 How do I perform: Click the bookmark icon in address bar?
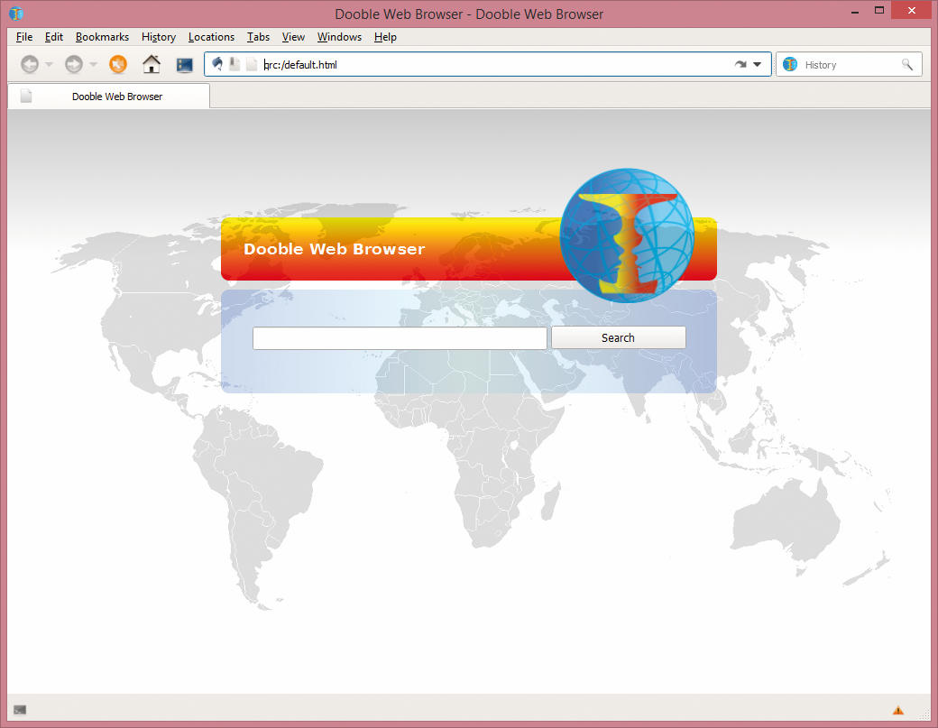234,64
